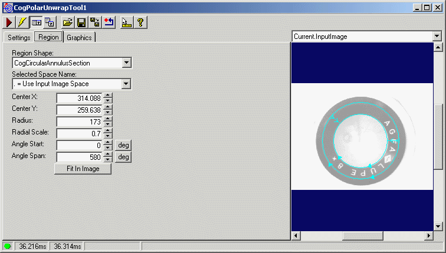The width and height of the screenshot is (446, 253).
Task: Click the Center X value field
Action: (x=80, y=98)
